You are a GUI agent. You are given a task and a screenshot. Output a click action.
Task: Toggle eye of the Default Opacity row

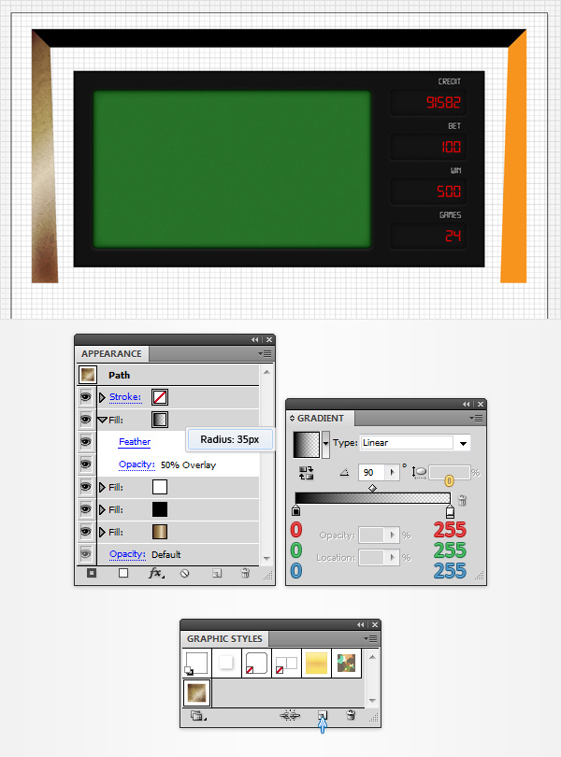click(x=85, y=554)
